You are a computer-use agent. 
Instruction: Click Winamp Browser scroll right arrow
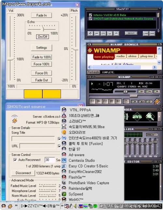[155, 67]
